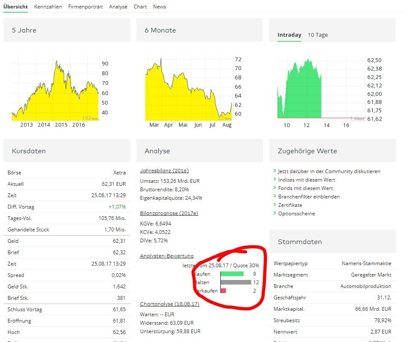Open the Firmenportrait tab

85,7
